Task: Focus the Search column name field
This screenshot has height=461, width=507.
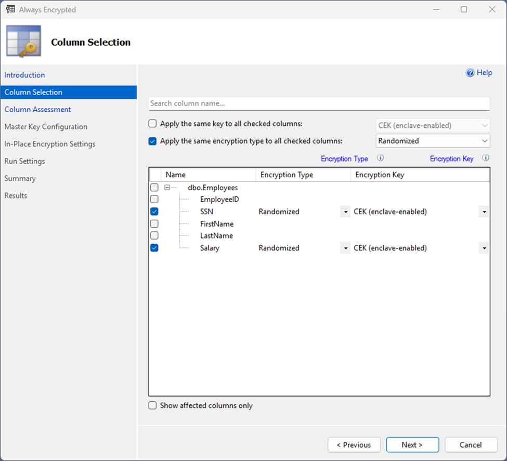Action: (x=319, y=103)
